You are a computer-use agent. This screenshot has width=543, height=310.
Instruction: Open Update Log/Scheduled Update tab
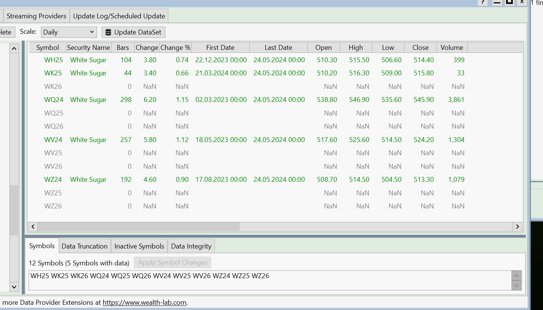[119, 16]
